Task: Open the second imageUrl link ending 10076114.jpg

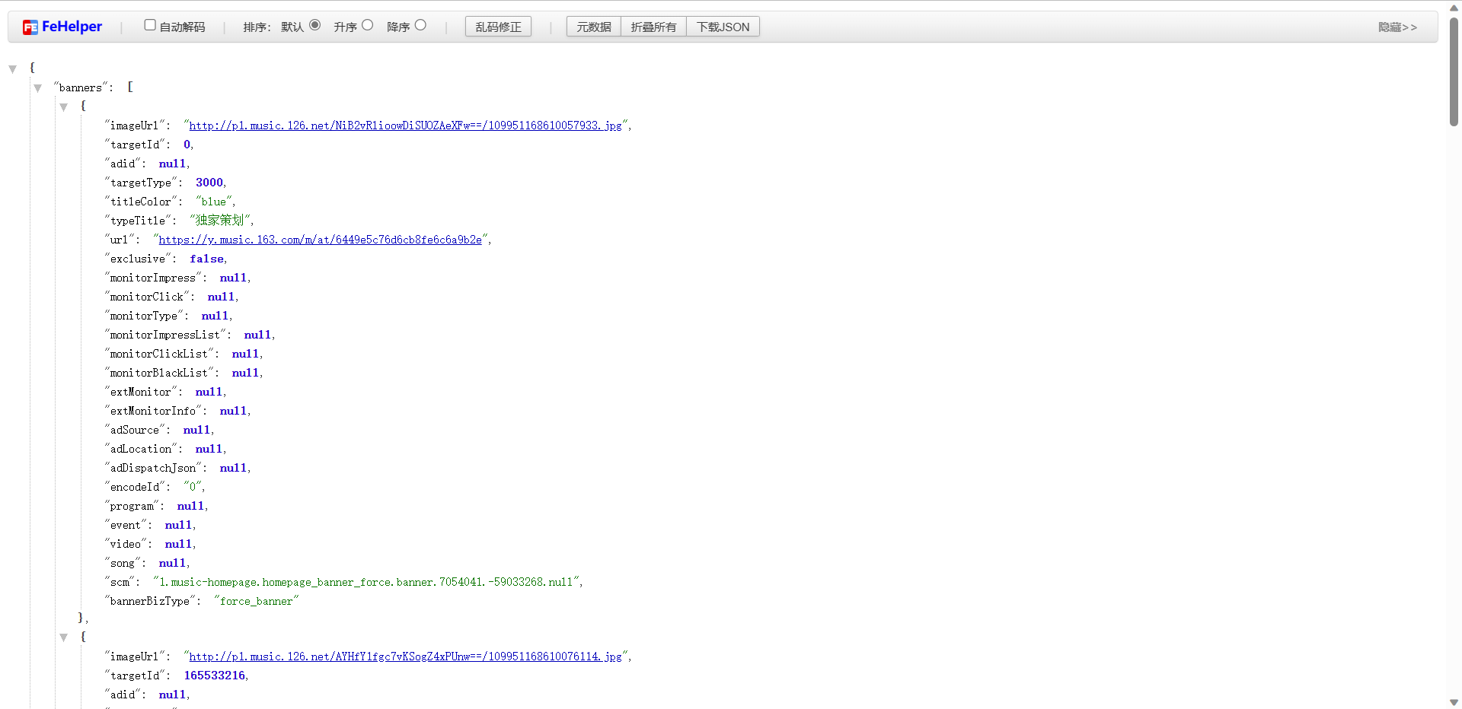Action: click(x=405, y=657)
